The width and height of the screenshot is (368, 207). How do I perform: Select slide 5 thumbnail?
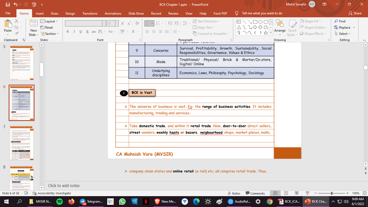pyautogui.click(x=22, y=63)
